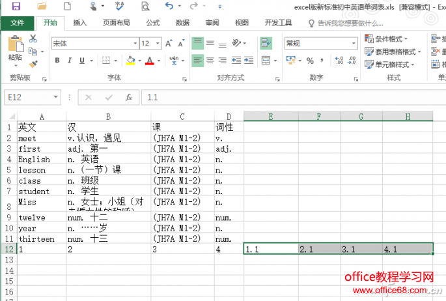Image resolution: width=446 pixels, height=301 pixels.
Task: Apply accounting number format
Action: (290, 61)
